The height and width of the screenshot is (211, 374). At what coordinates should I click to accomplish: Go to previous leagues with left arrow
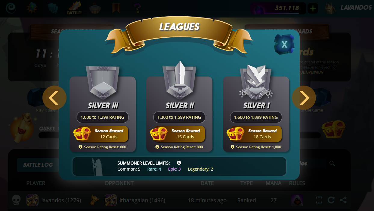pyautogui.click(x=54, y=98)
